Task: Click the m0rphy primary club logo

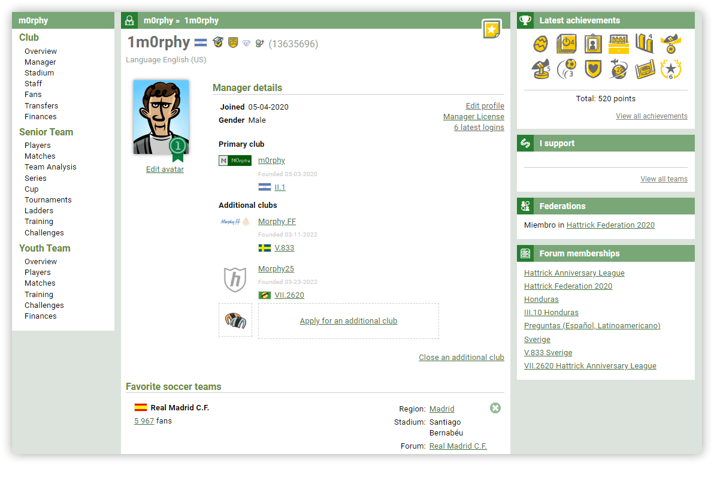Action: pos(235,161)
